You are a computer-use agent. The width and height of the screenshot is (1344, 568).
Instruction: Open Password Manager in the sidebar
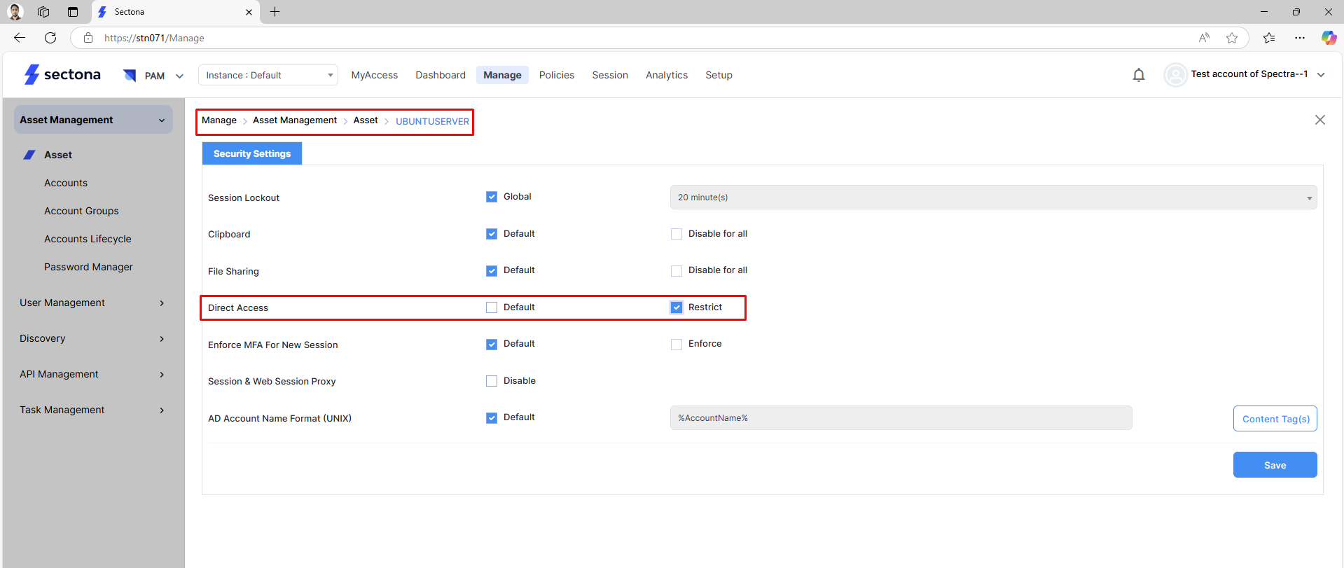[x=88, y=267]
